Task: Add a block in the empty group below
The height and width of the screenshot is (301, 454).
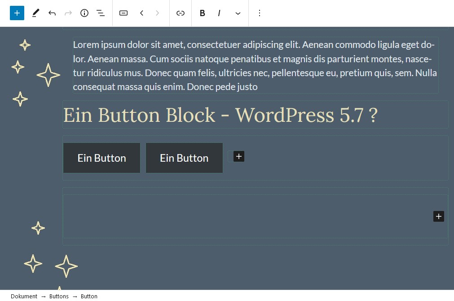Action: 439,216
